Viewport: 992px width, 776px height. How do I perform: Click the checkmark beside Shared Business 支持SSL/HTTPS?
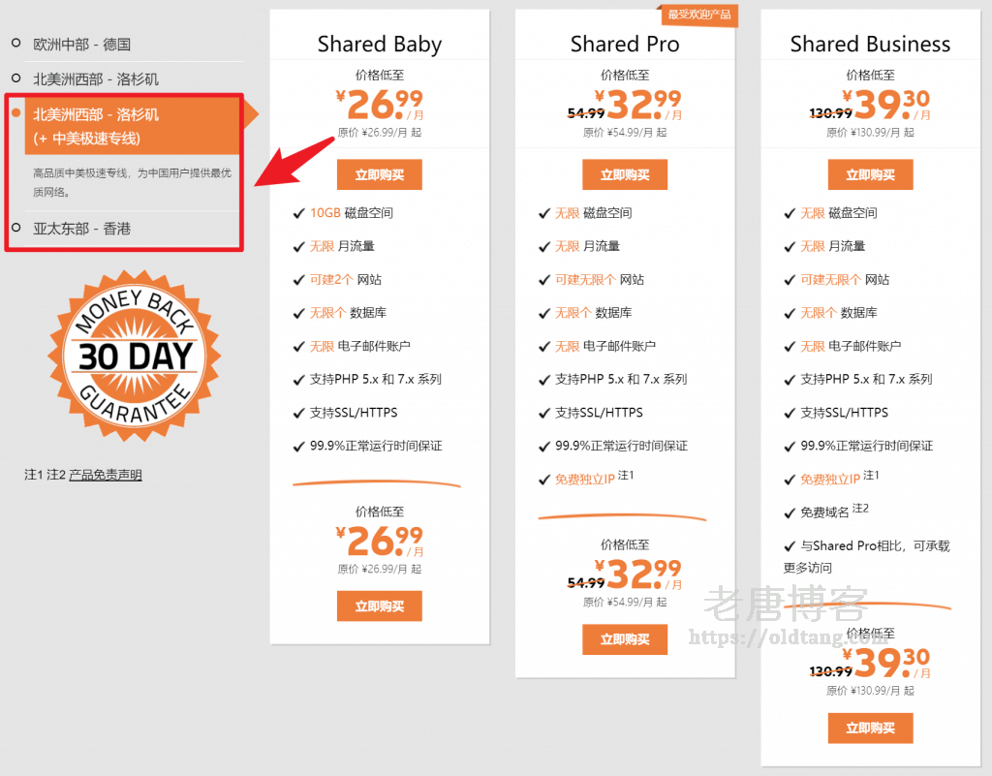pos(790,413)
